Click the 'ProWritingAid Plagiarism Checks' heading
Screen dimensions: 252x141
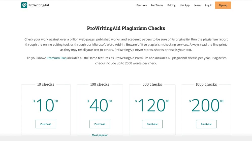[x=126, y=28]
